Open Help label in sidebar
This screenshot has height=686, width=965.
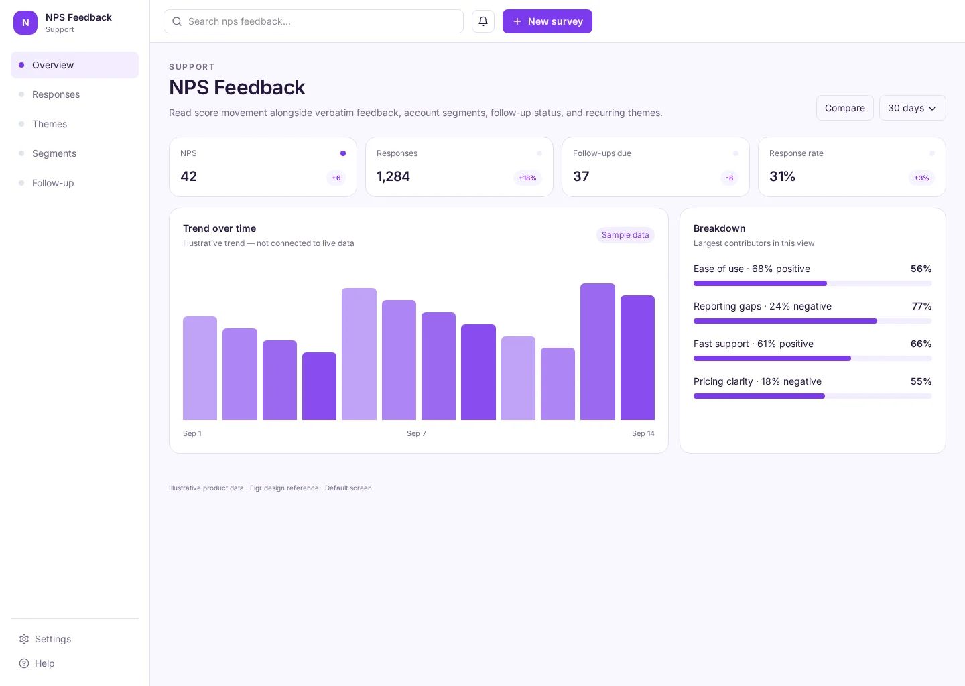(x=45, y=663)
